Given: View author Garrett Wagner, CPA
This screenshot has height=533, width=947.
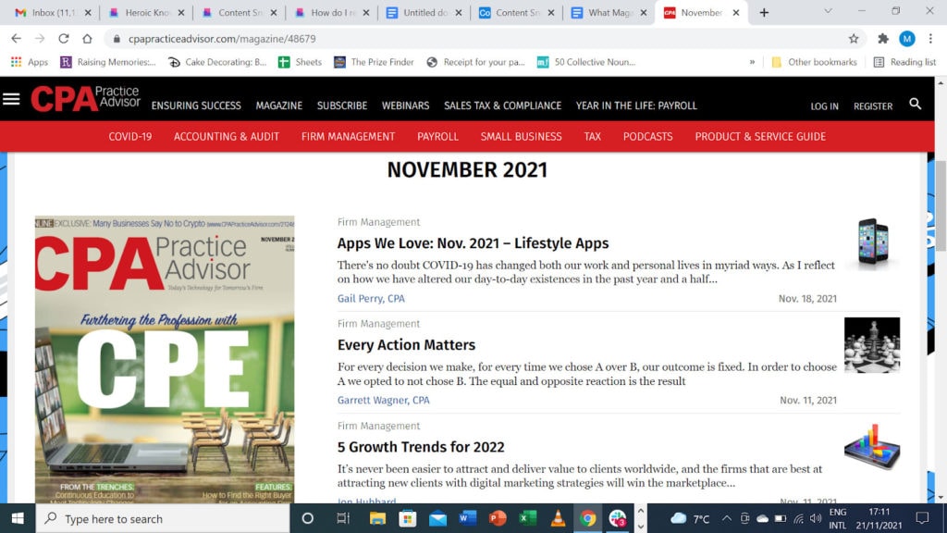Looking at the screenshot, I should pos(383,400).
